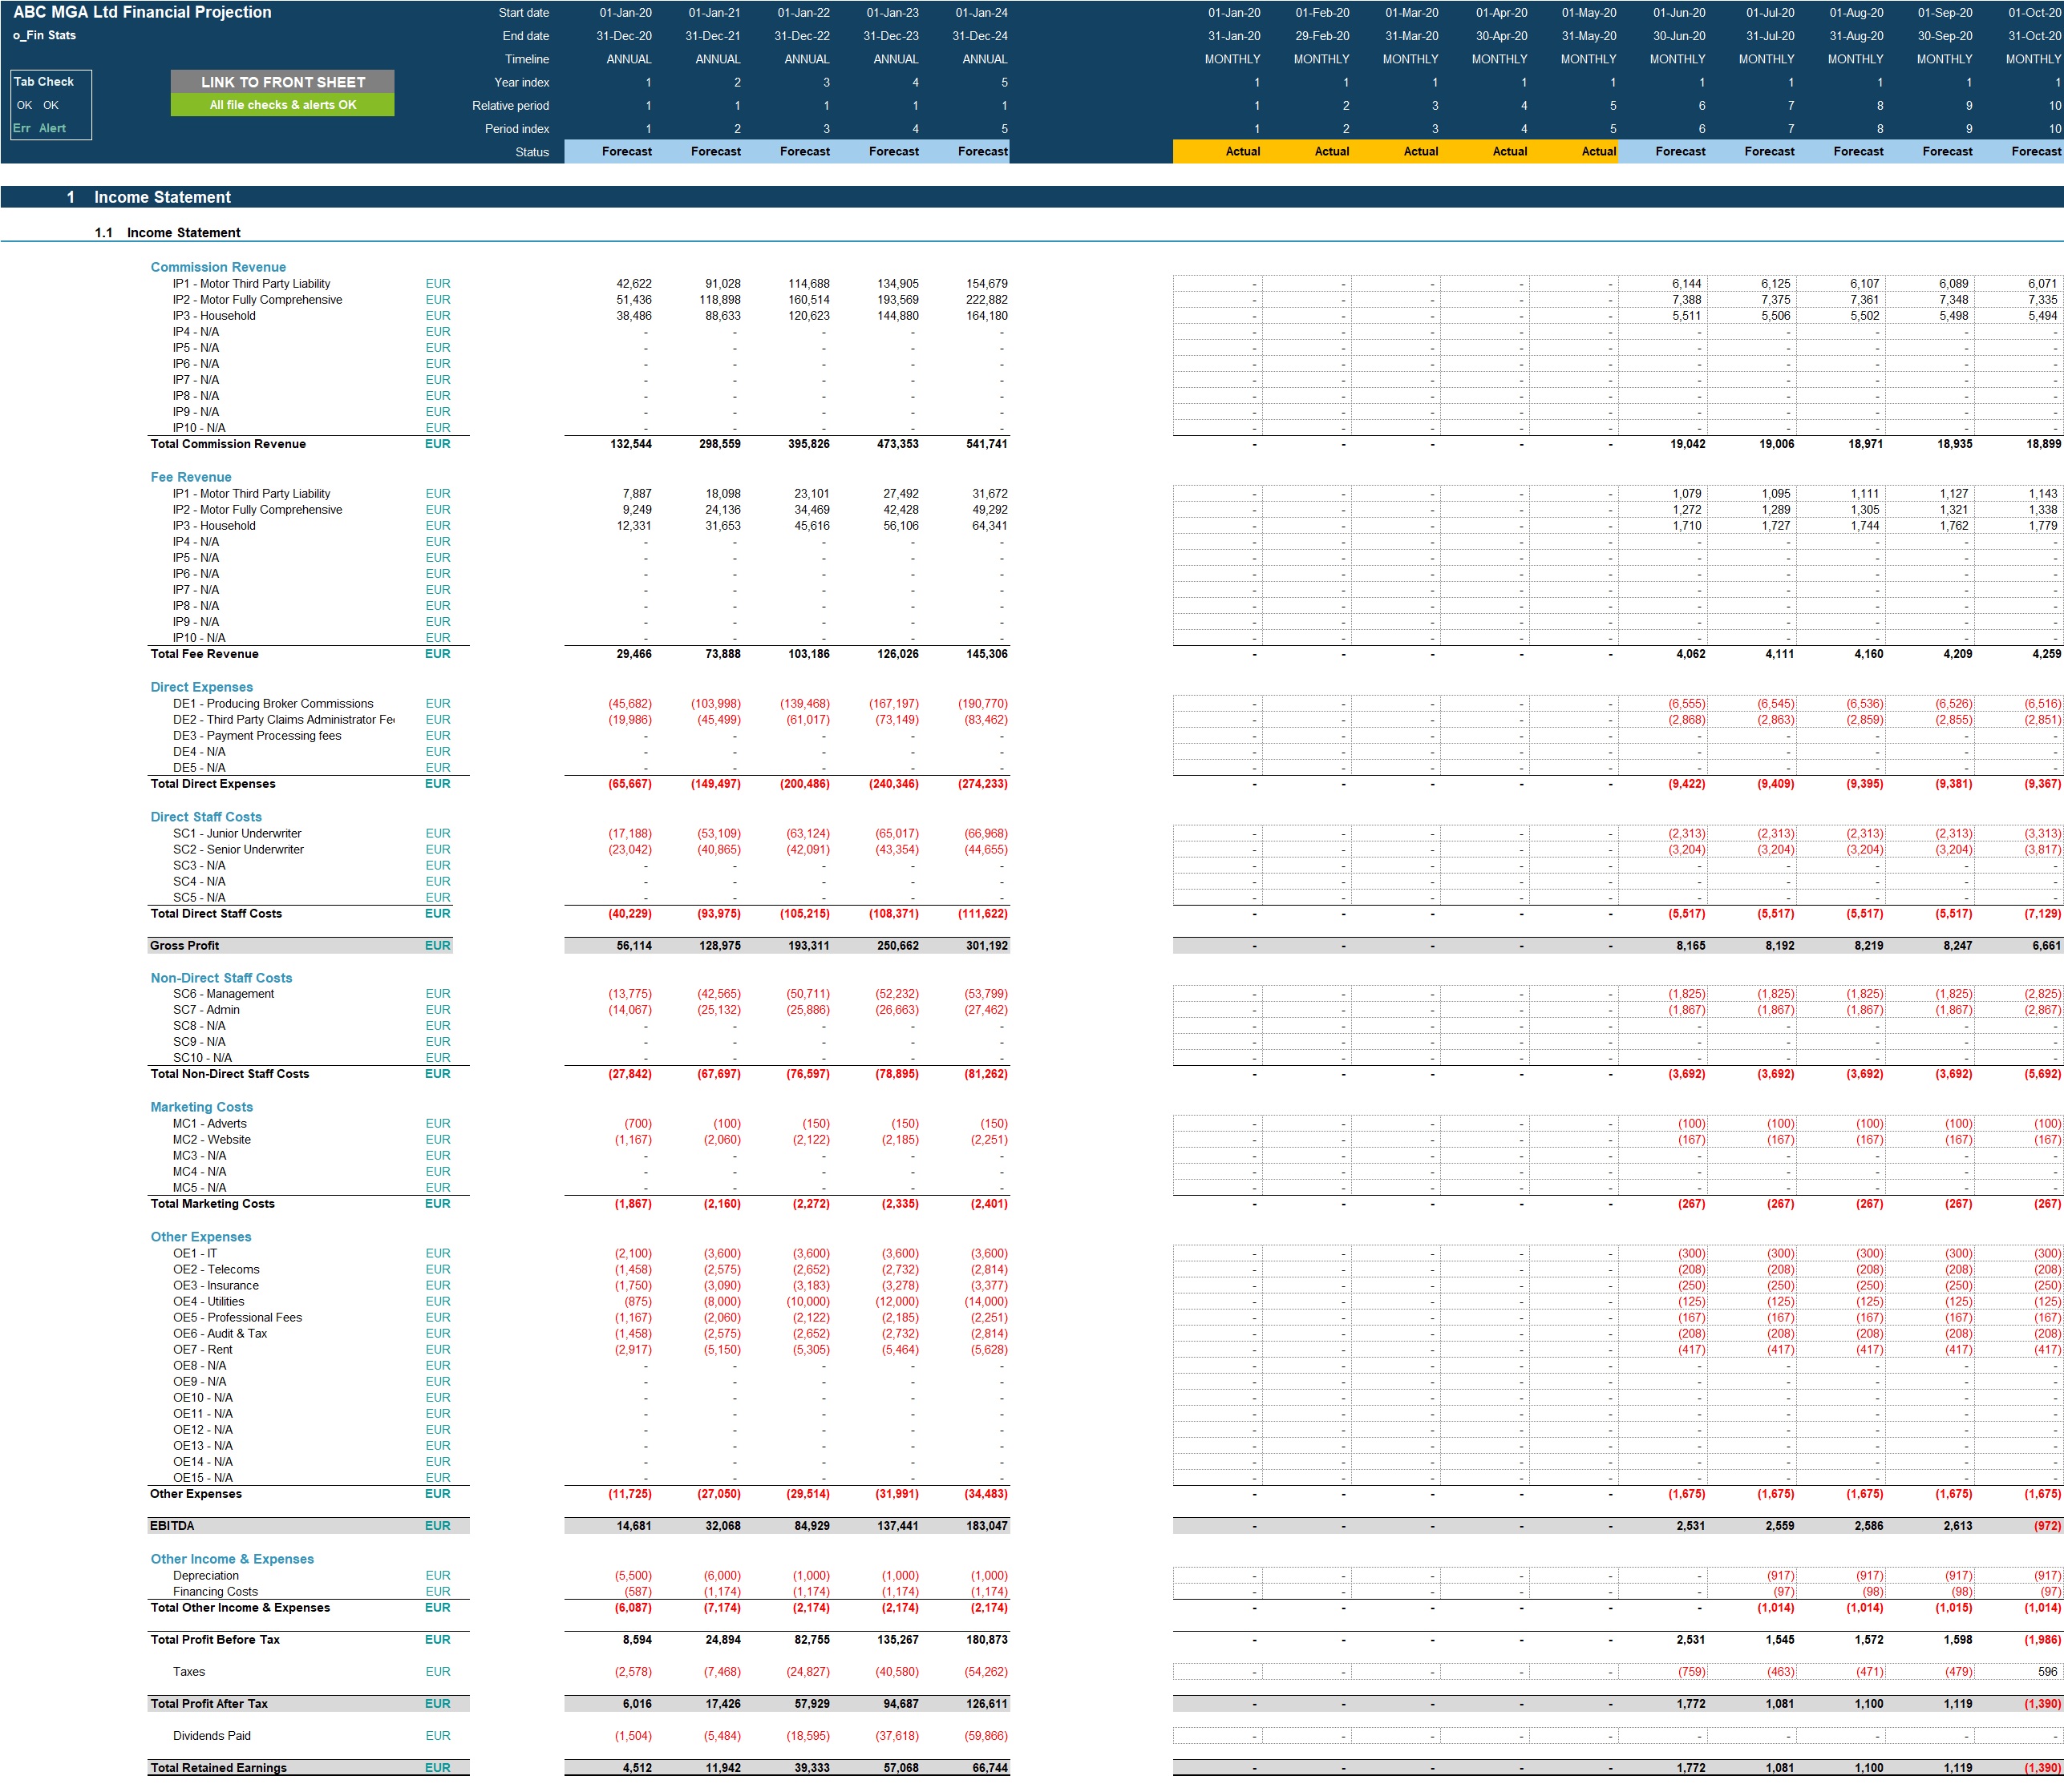Select the ABC MGA Ltd Financial Projection title
Image resolution: width=2064 pixels, height=1792 pixels.
pyautogui.click(x=142, y=12)
